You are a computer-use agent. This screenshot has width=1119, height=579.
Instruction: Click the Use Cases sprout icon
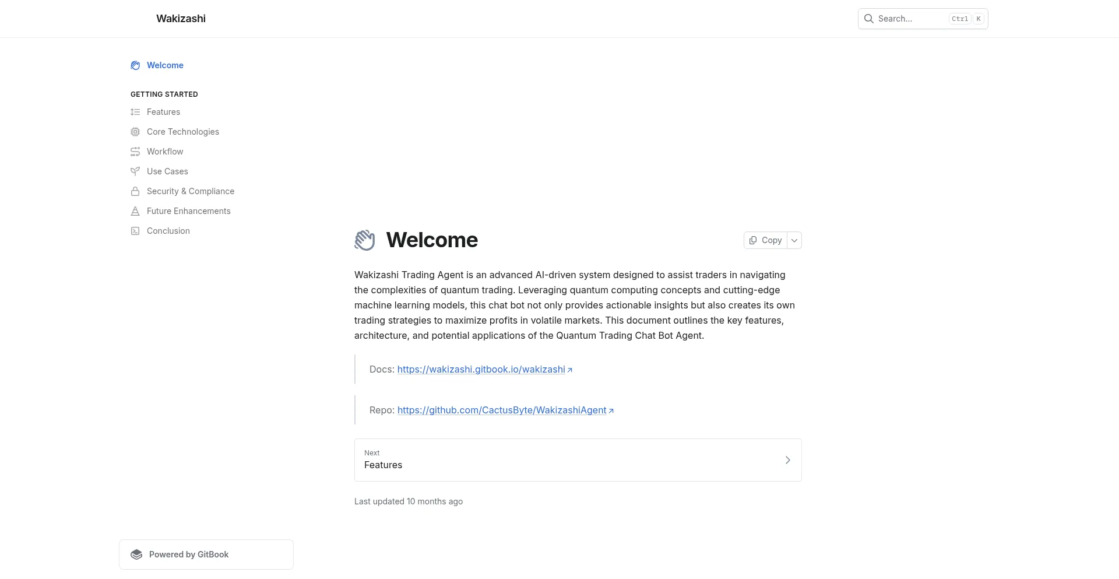click(135, 171)
